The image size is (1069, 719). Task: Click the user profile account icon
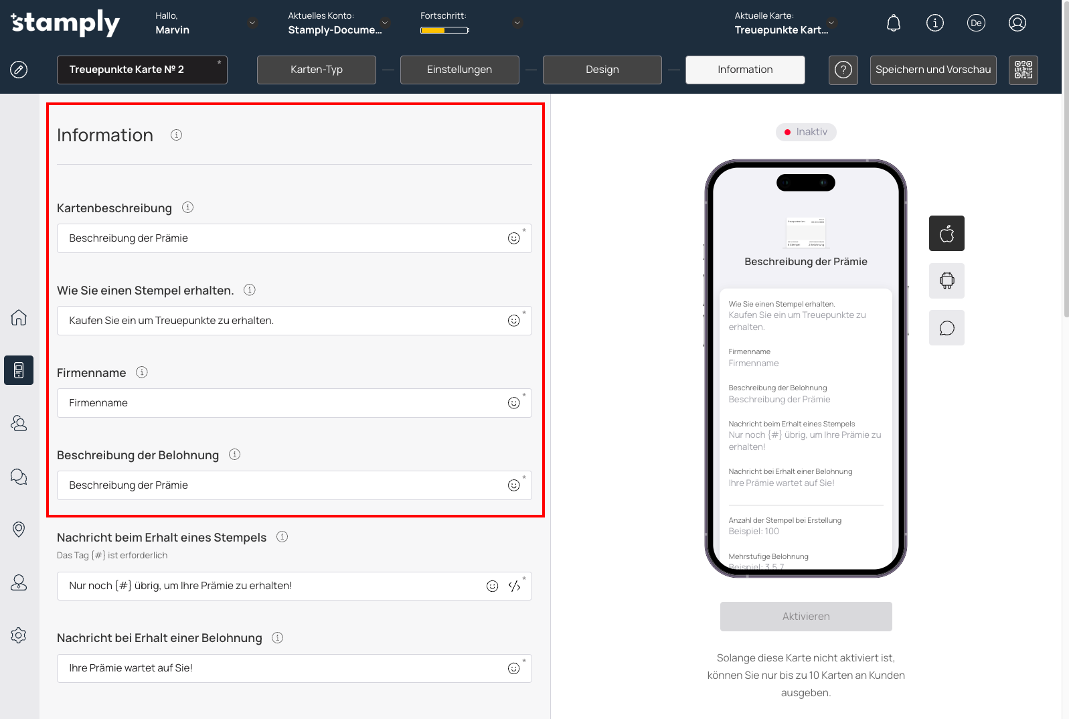1017,23
